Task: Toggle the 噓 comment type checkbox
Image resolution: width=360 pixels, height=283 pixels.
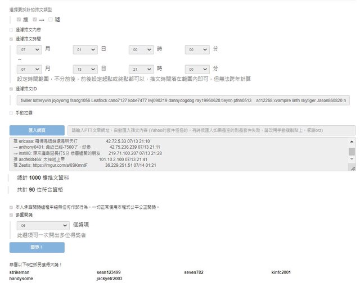Action: point(49,19)
